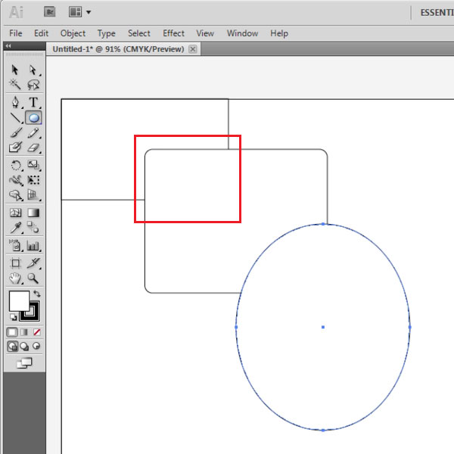The image size is (454, 454).
Task: Choose the Magic Wand tool
Action: (x=15, y=85)
